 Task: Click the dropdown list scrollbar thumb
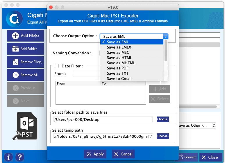pyautogui.click(x=166, y=50)
